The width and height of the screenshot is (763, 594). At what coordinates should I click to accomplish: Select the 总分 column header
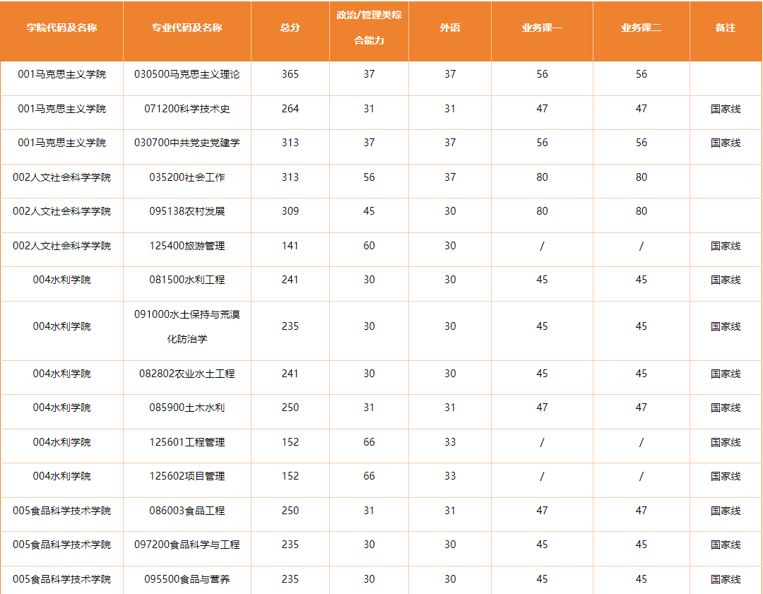[290, 28]
